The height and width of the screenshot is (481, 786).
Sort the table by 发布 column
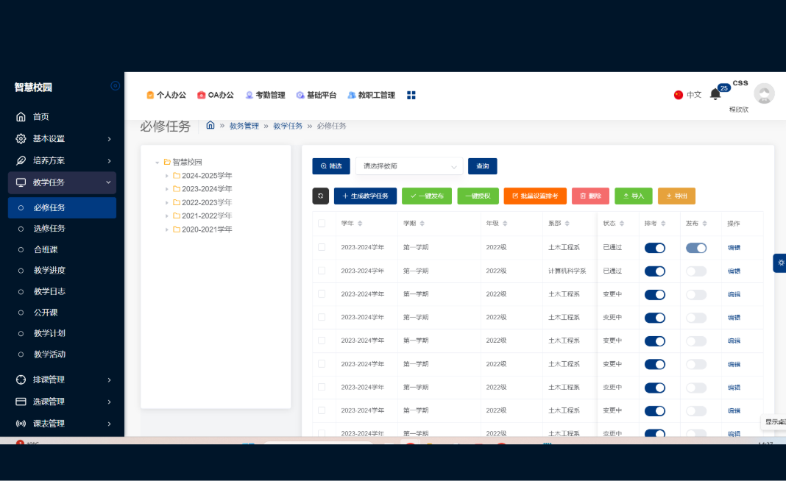pyautogui.click(x=704, y=224)
